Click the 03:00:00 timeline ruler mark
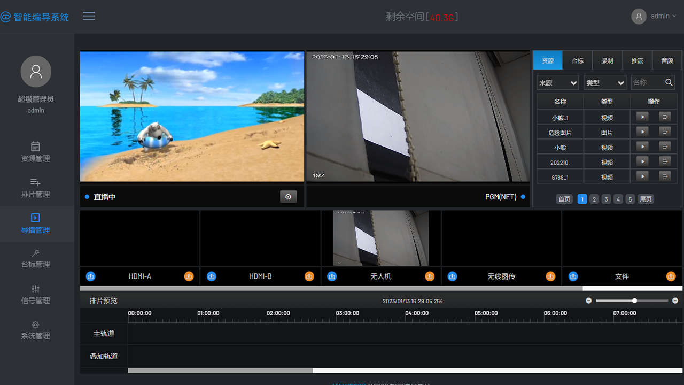The image size is (684, 385). coord(347,313)
